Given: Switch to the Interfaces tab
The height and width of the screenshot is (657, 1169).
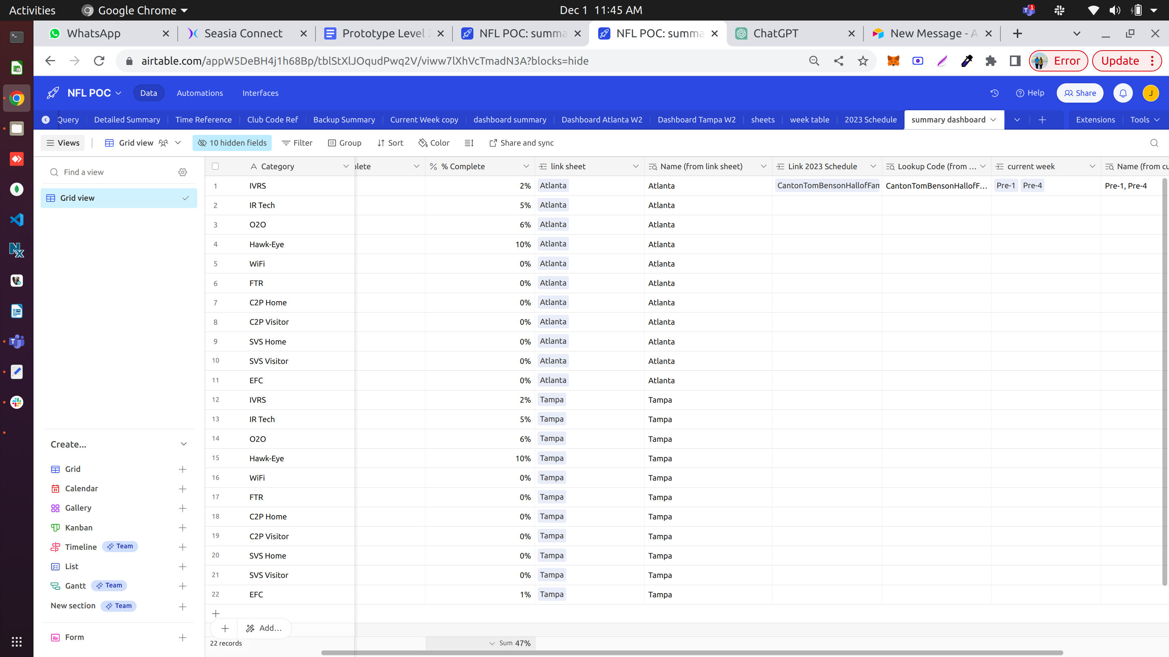Looking at the screenshot, I should click(x=260, y=93).
